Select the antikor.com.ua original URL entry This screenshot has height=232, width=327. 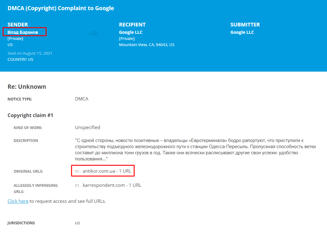point(107,171)
